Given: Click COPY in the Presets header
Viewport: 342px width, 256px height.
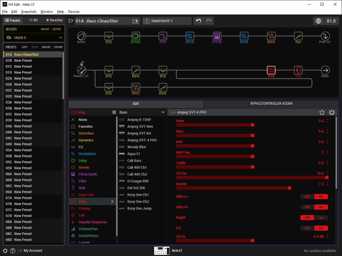Looking at the screenshot, I should tap(25, 47).
